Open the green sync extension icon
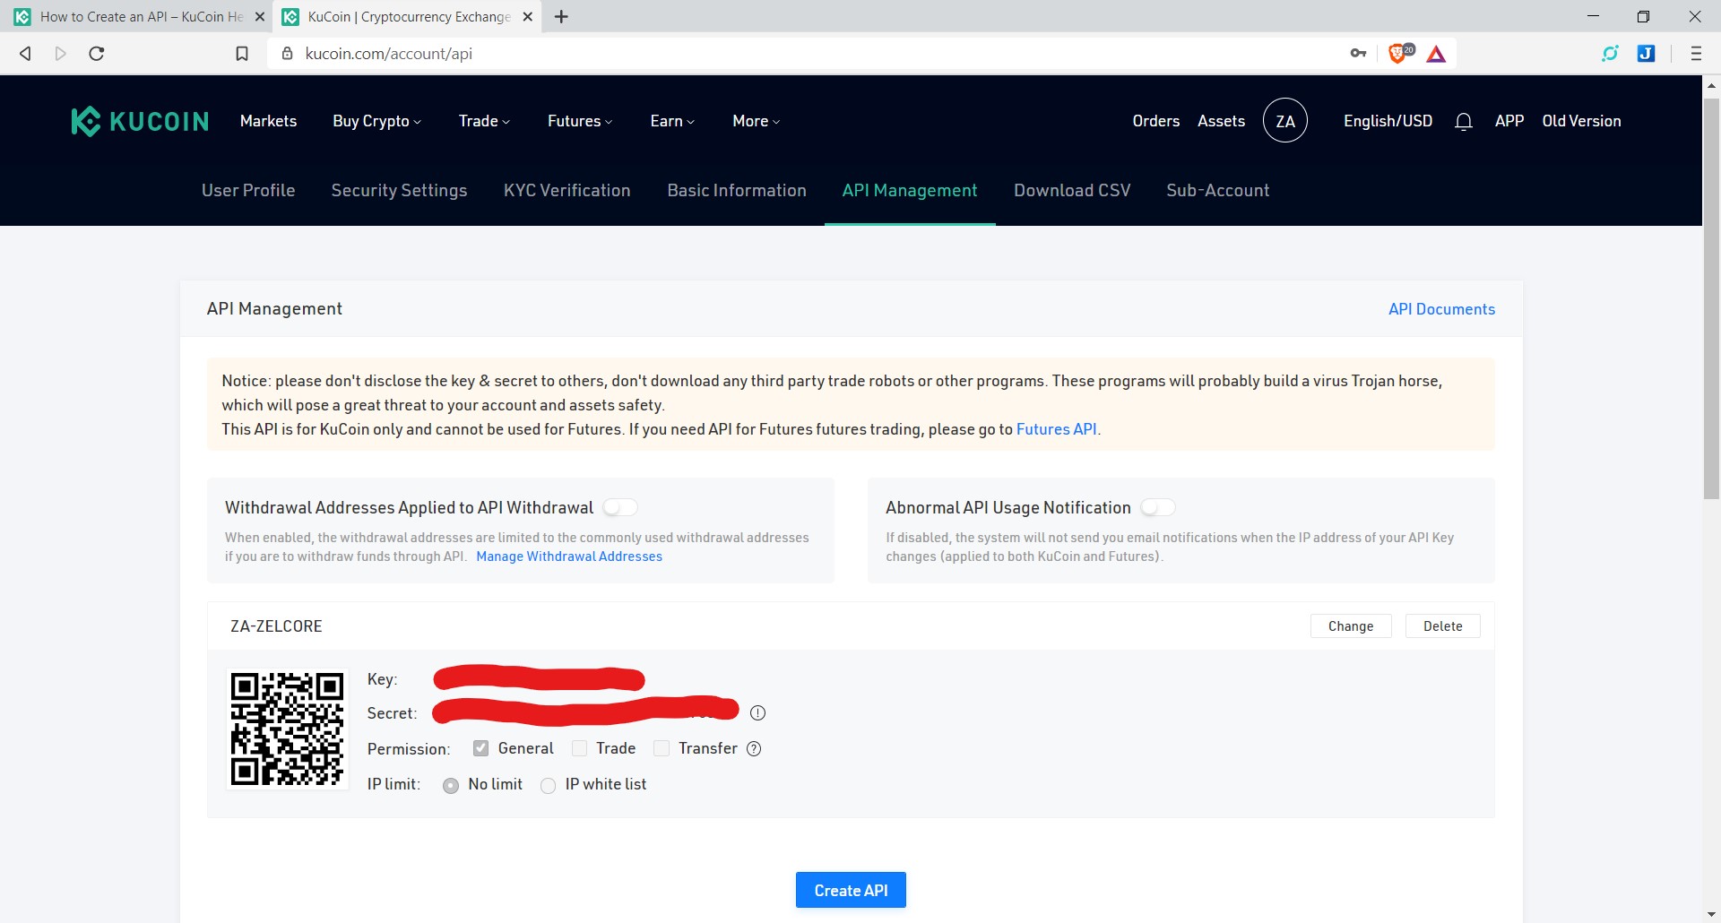 pyautogui.click(x=1610, y=54)
